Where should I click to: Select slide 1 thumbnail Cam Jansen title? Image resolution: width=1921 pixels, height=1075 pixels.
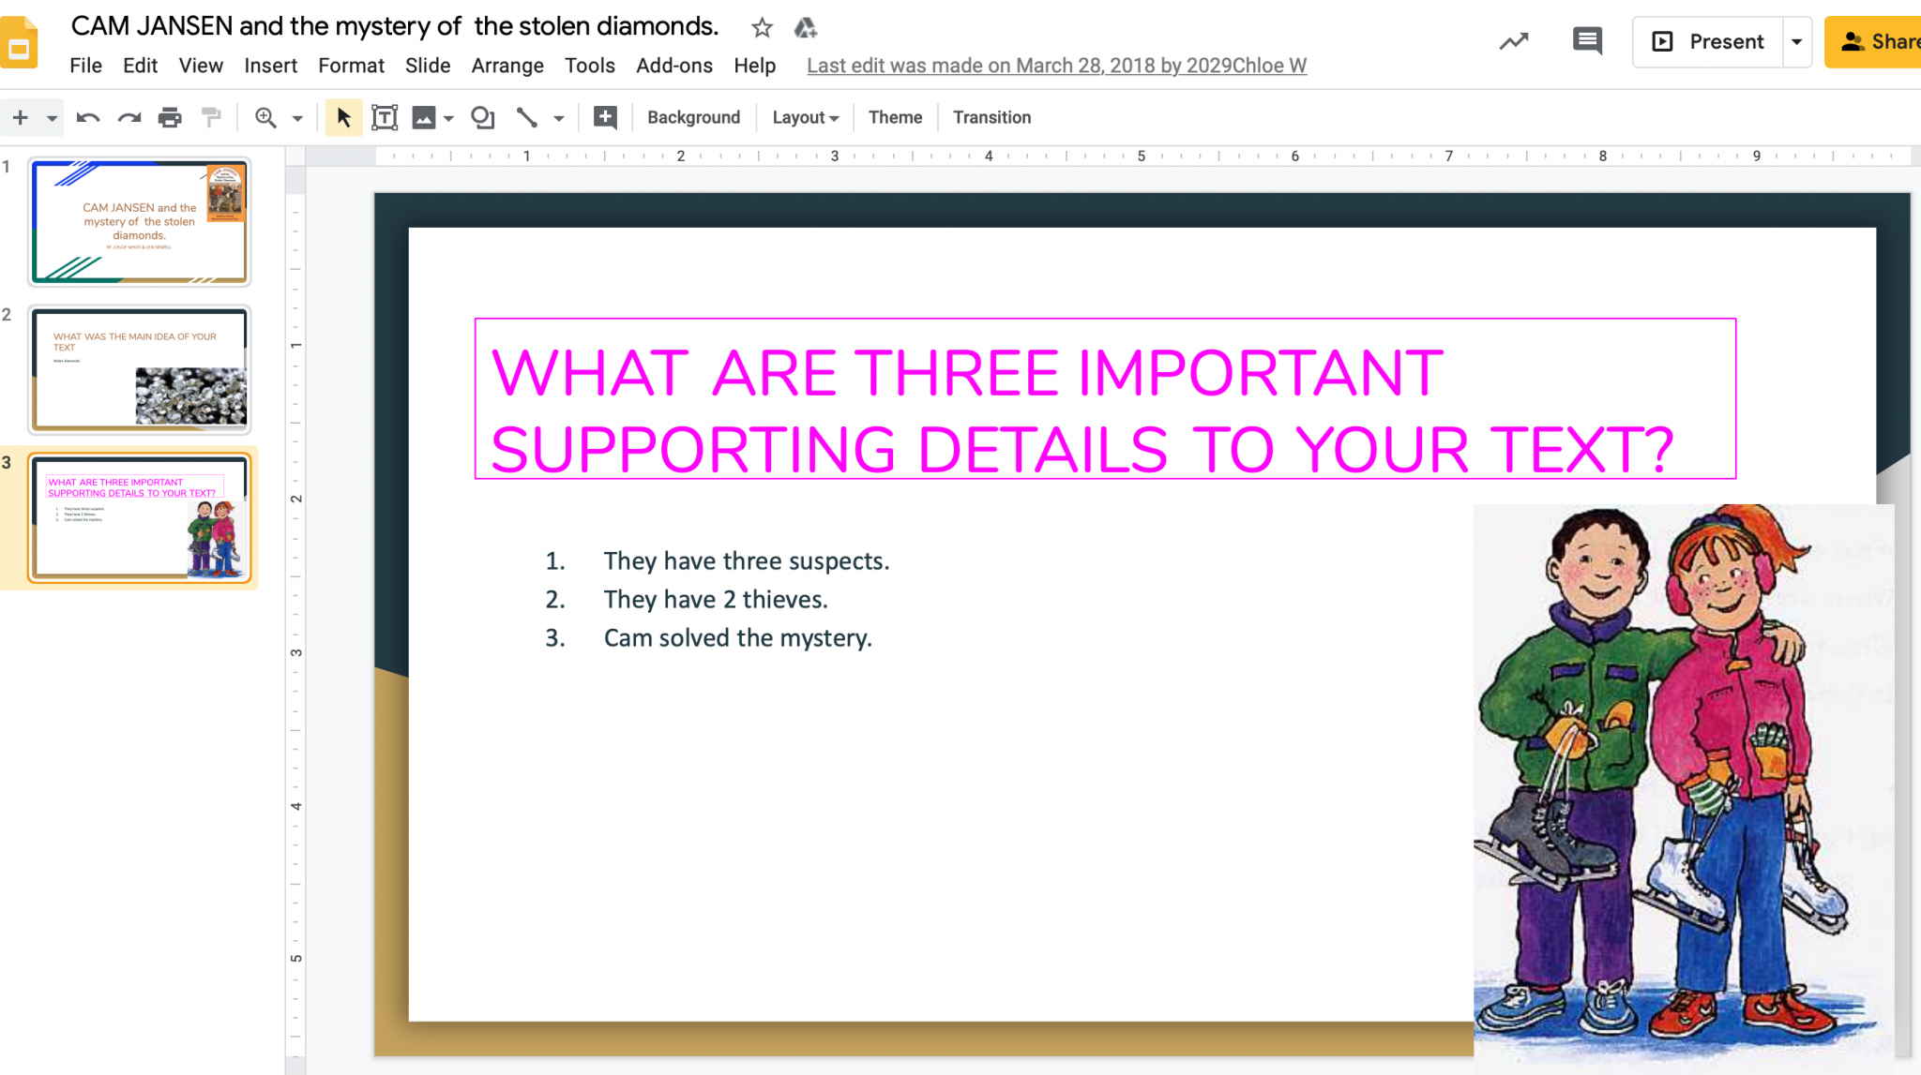tap(139, 222)
